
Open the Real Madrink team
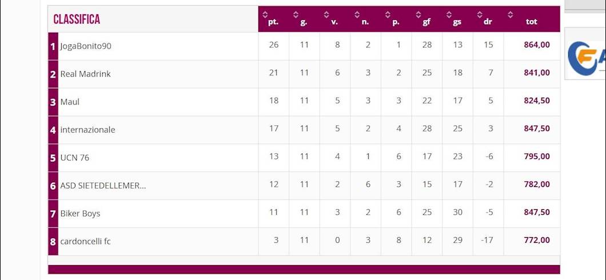[85, 74]
